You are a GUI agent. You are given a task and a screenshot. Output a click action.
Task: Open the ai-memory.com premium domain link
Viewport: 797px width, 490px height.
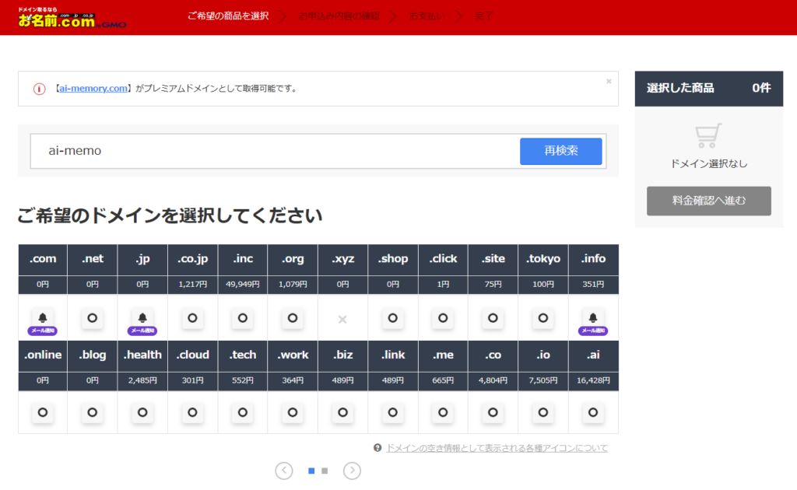(x=92, y=89)
